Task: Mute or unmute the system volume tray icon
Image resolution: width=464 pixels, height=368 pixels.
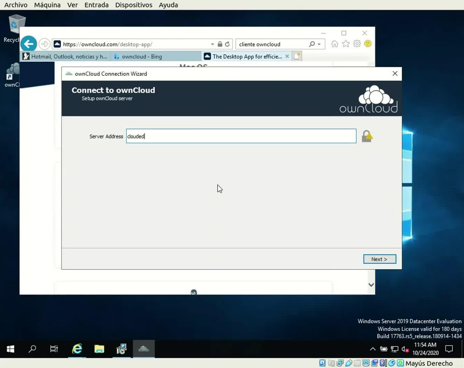Action: pyautogui.click(x=405, y=349)
